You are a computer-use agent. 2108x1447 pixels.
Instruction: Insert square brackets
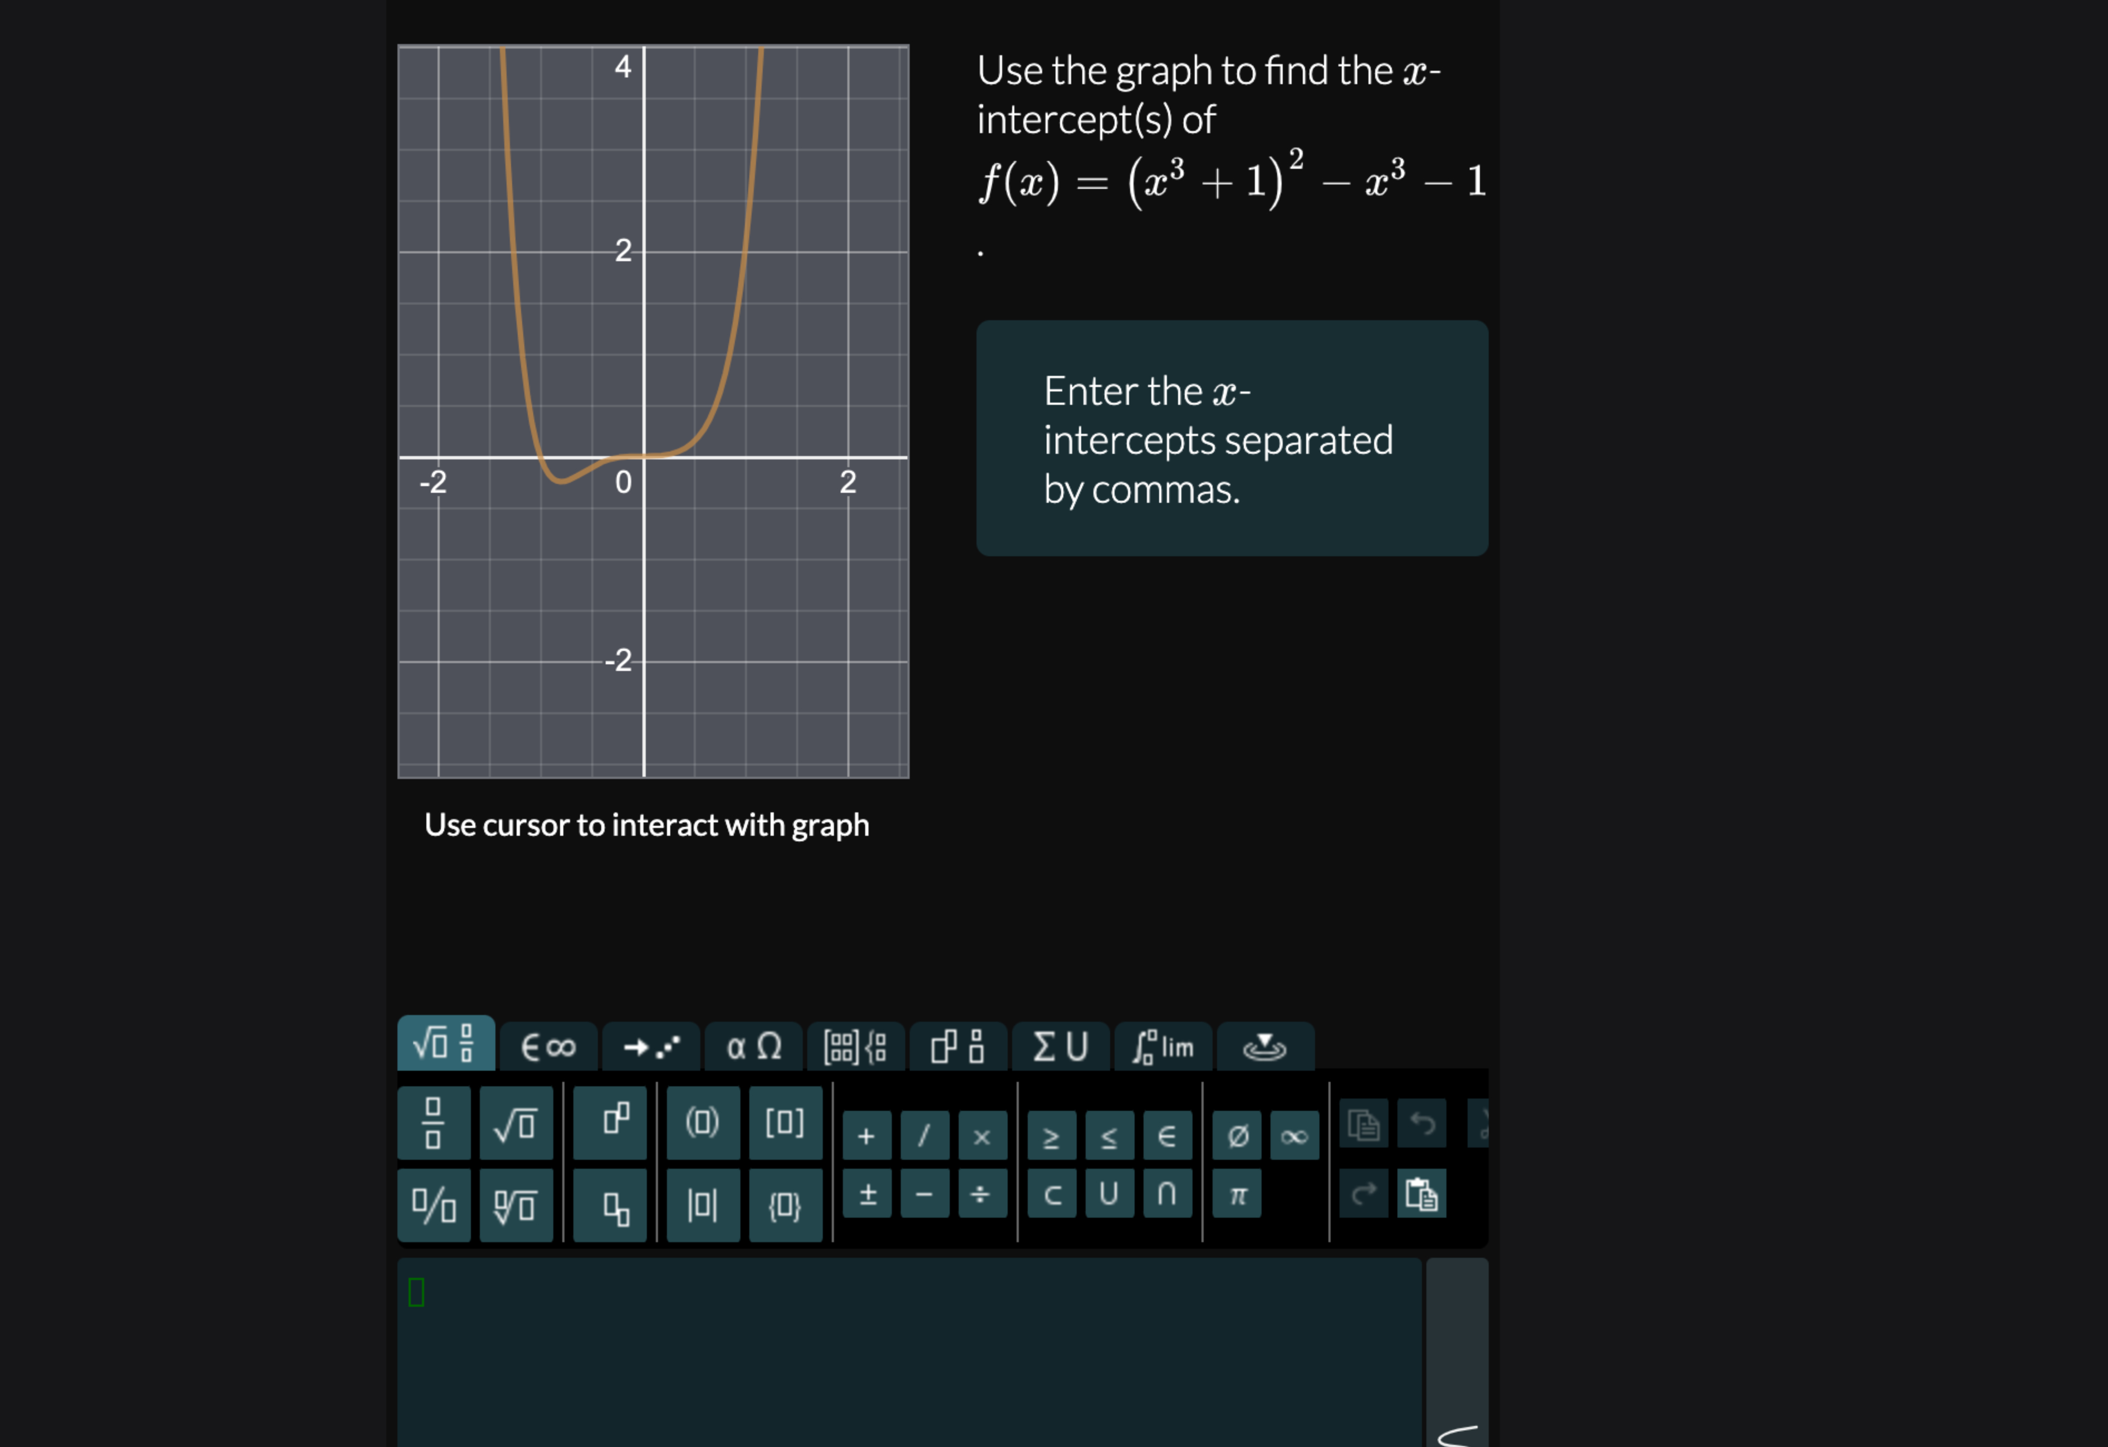786,1123
